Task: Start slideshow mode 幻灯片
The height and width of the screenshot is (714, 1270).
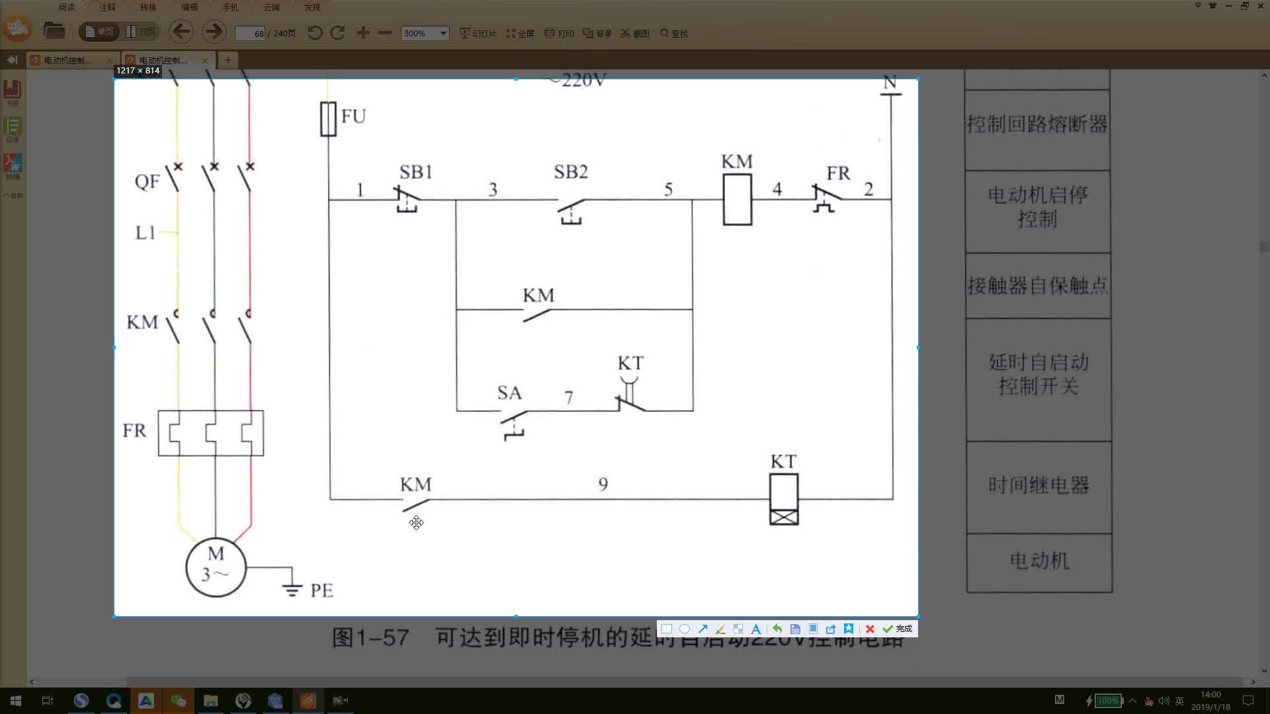Action: click(478, 33)
